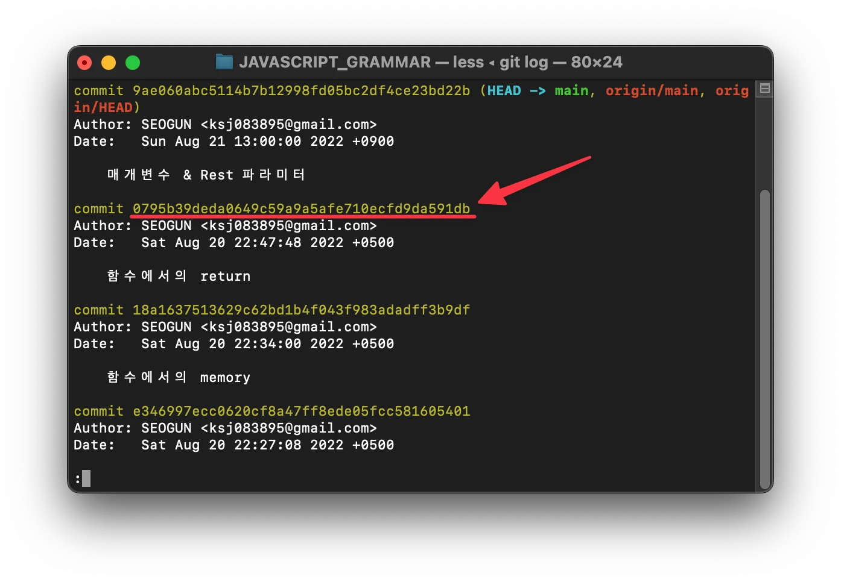Click the date Sun Aug 21 13:00:00 2022

point(242,142)
